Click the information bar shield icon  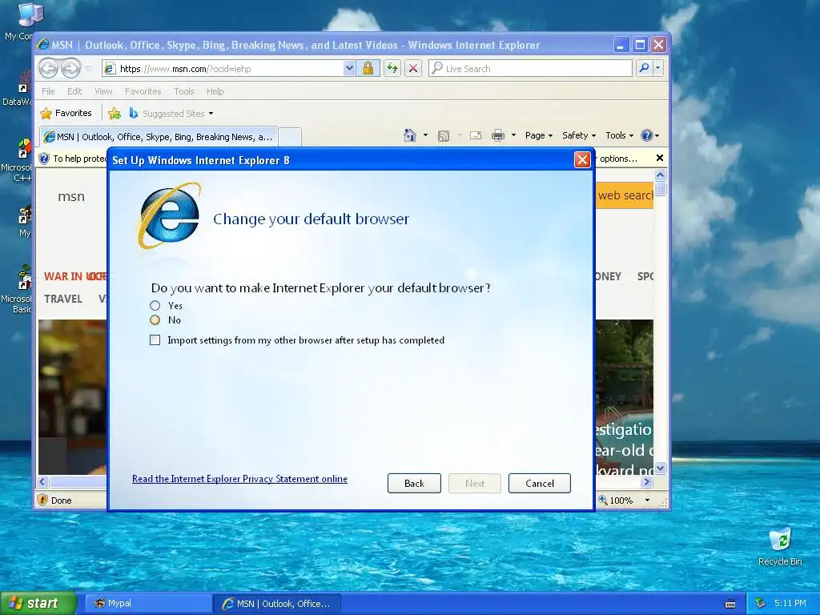pos(45,159)
